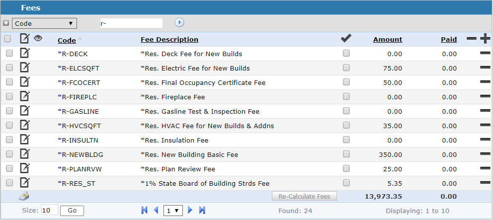Expand the filter options with plus box
This screenshot has width=493, height=220.
[x=6, y=23]
